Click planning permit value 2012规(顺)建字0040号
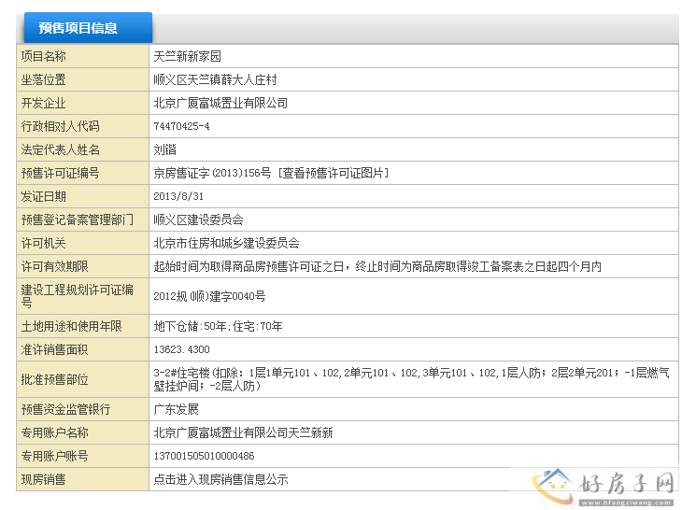This screenshot has height=510, width=696. coord(209,296)
